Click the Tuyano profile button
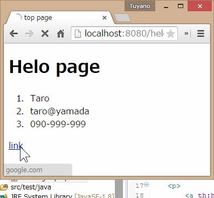The image size is (214, 198). click(140, 6)
